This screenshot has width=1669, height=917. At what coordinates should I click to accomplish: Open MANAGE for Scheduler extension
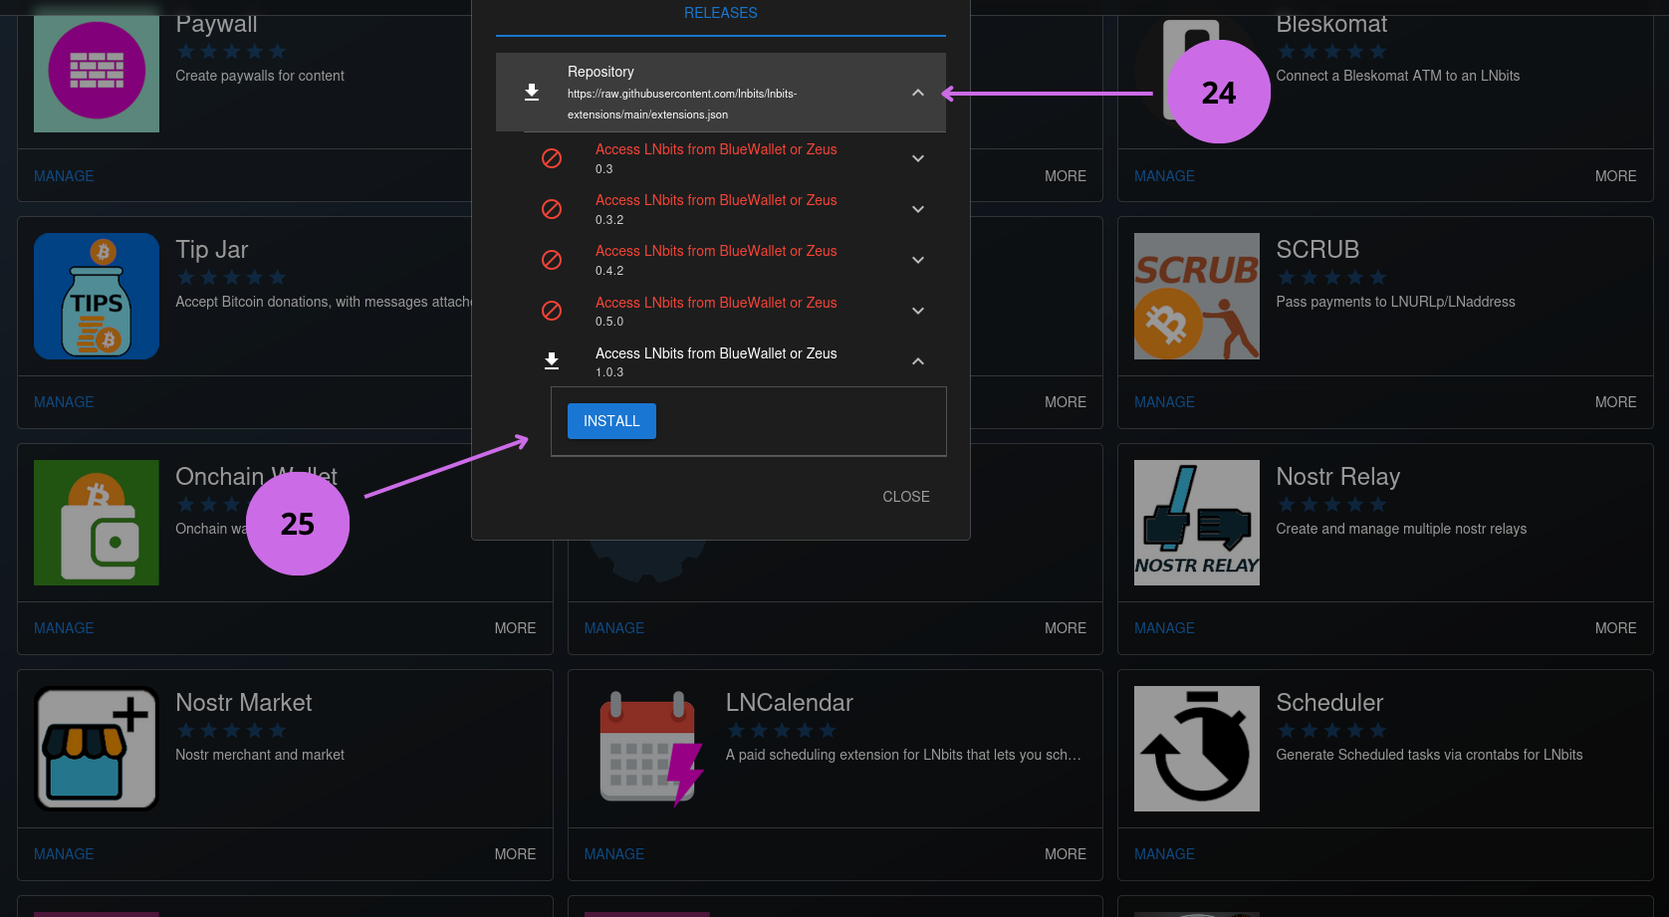1164,854
